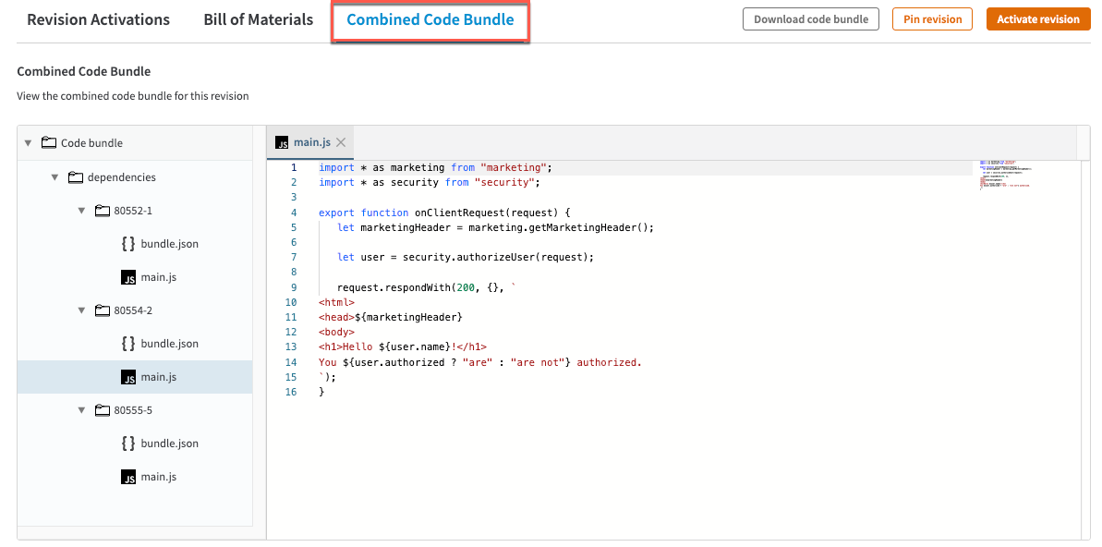The height and width of the screenshot is (547, 1102).
Task: Click the braces icon for bundle.json under 80554-2
Action: pos(129,344)
